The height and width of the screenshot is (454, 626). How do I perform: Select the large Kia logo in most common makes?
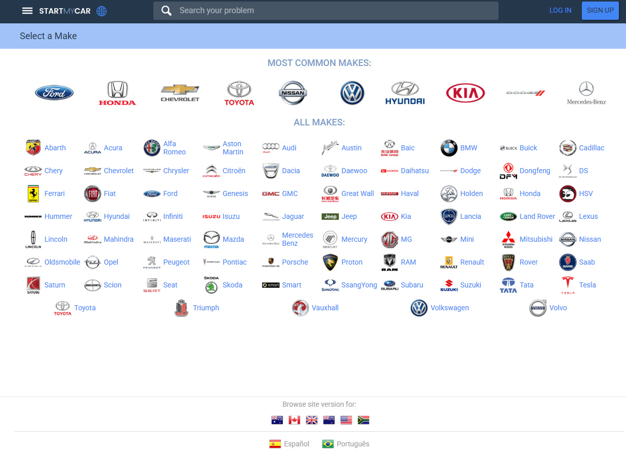pyautogui.click(x=466, y=93)
